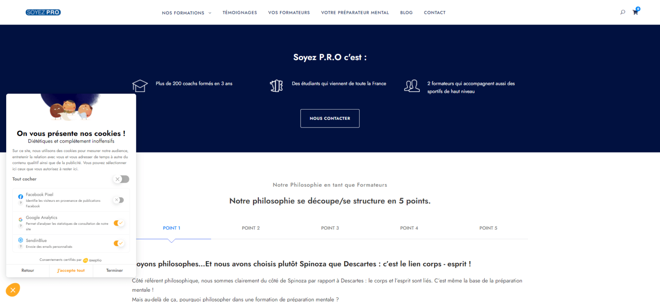
Task: Click the axeptio logo in cookie panel
Action: click(x=92, y=260)
